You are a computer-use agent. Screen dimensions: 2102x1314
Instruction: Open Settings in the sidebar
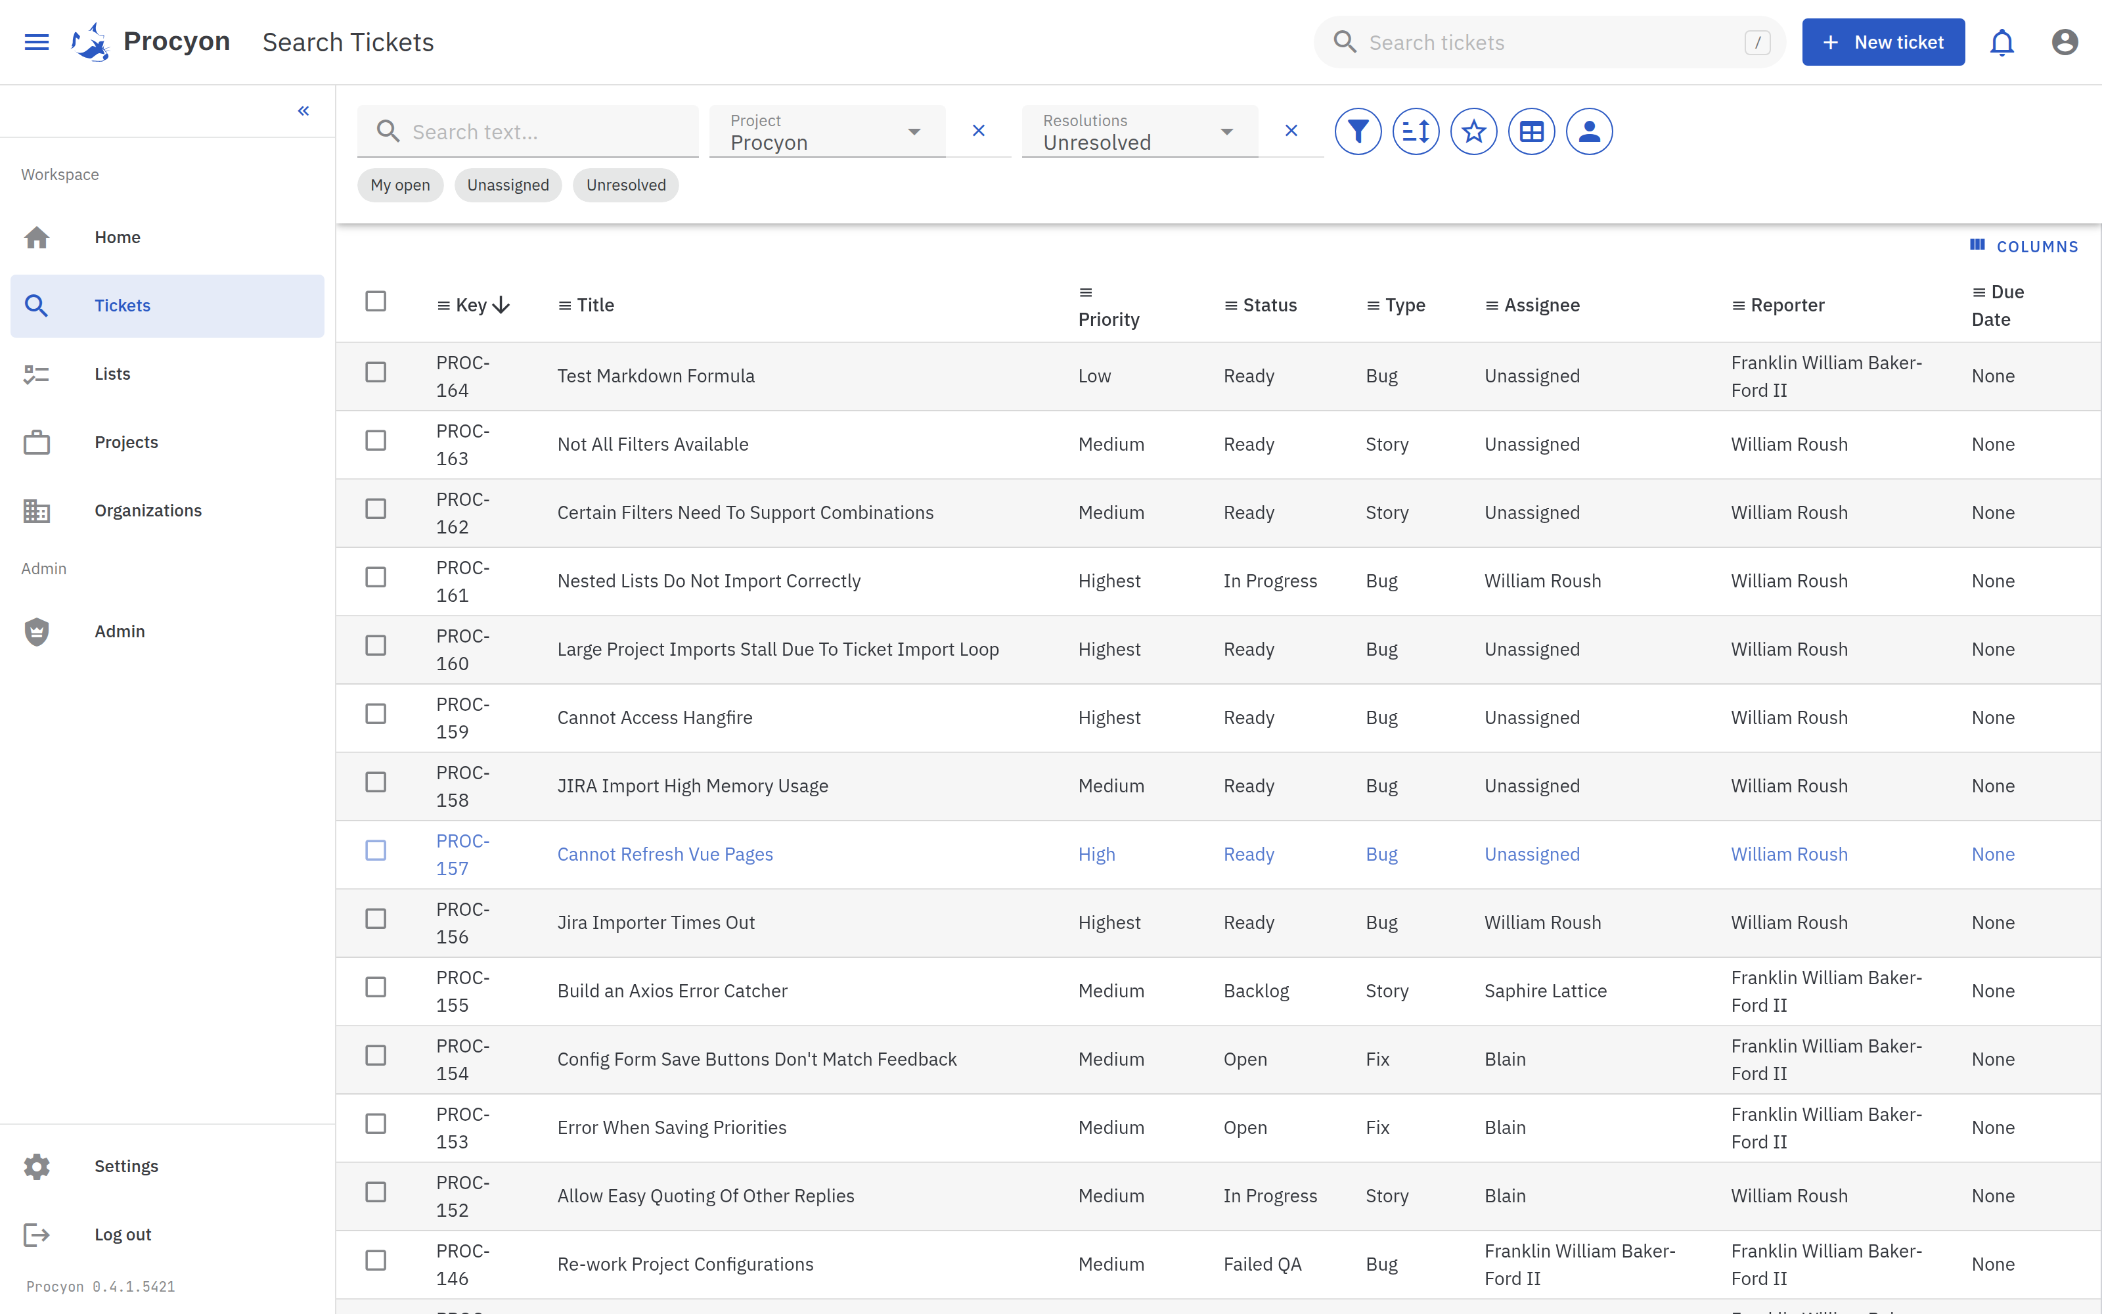click(167, 1166)
